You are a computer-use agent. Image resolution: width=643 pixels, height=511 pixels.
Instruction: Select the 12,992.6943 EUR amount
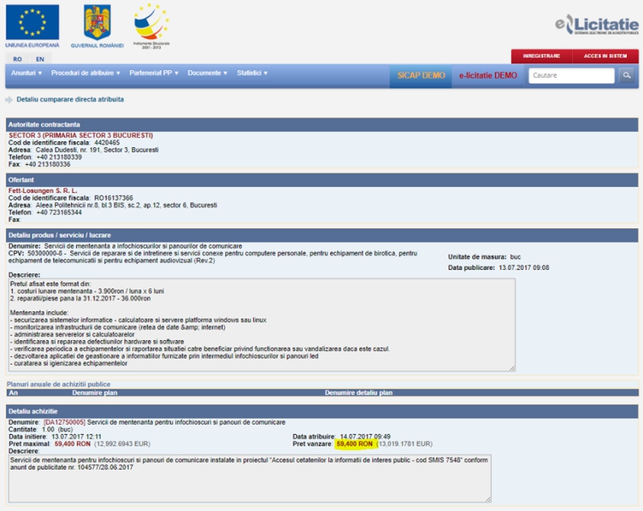point(122,444)
